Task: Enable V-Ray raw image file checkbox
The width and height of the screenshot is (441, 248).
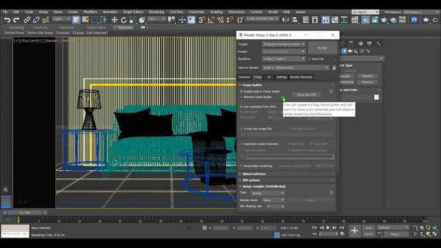Action: point(241,129)
